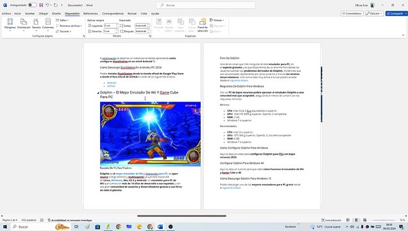Screen dimensions: 408x231
Task: Click the word count in status bar
Action: tap(29, 220)
